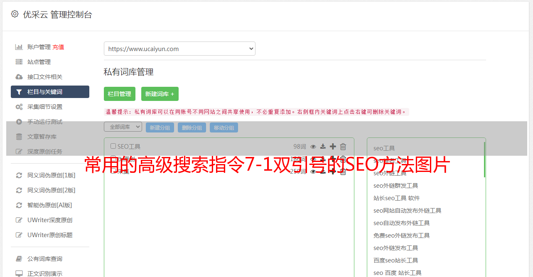Viewport: 533px width, 277px height.
Task: Click the gears icon for 采集细节设置
Action: pos(19,107)
